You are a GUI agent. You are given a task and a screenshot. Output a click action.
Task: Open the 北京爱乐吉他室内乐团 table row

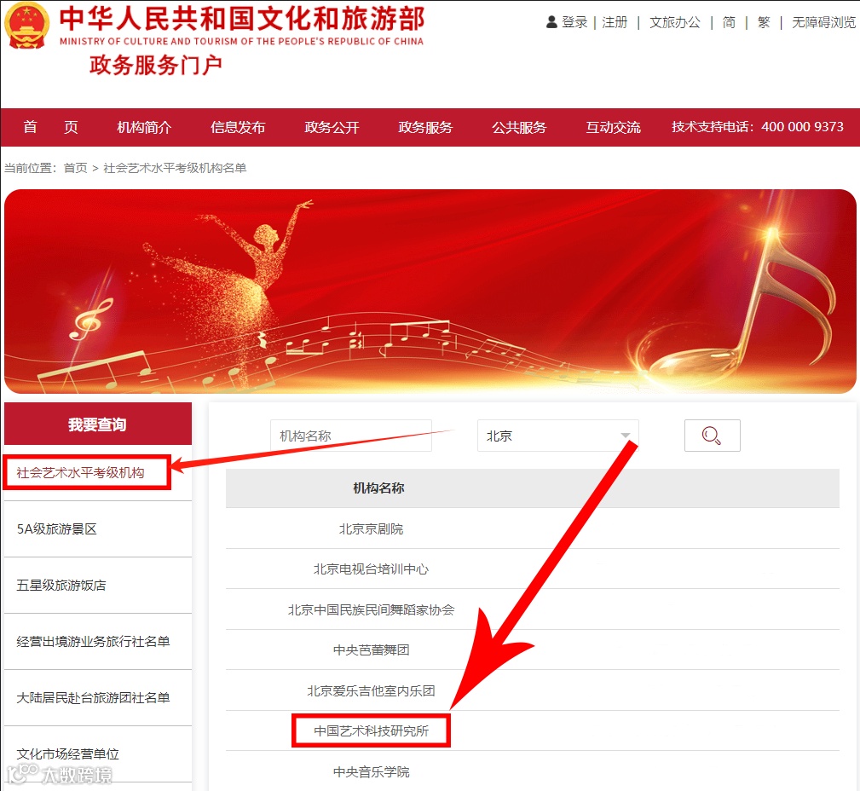(x=533, y=690)
